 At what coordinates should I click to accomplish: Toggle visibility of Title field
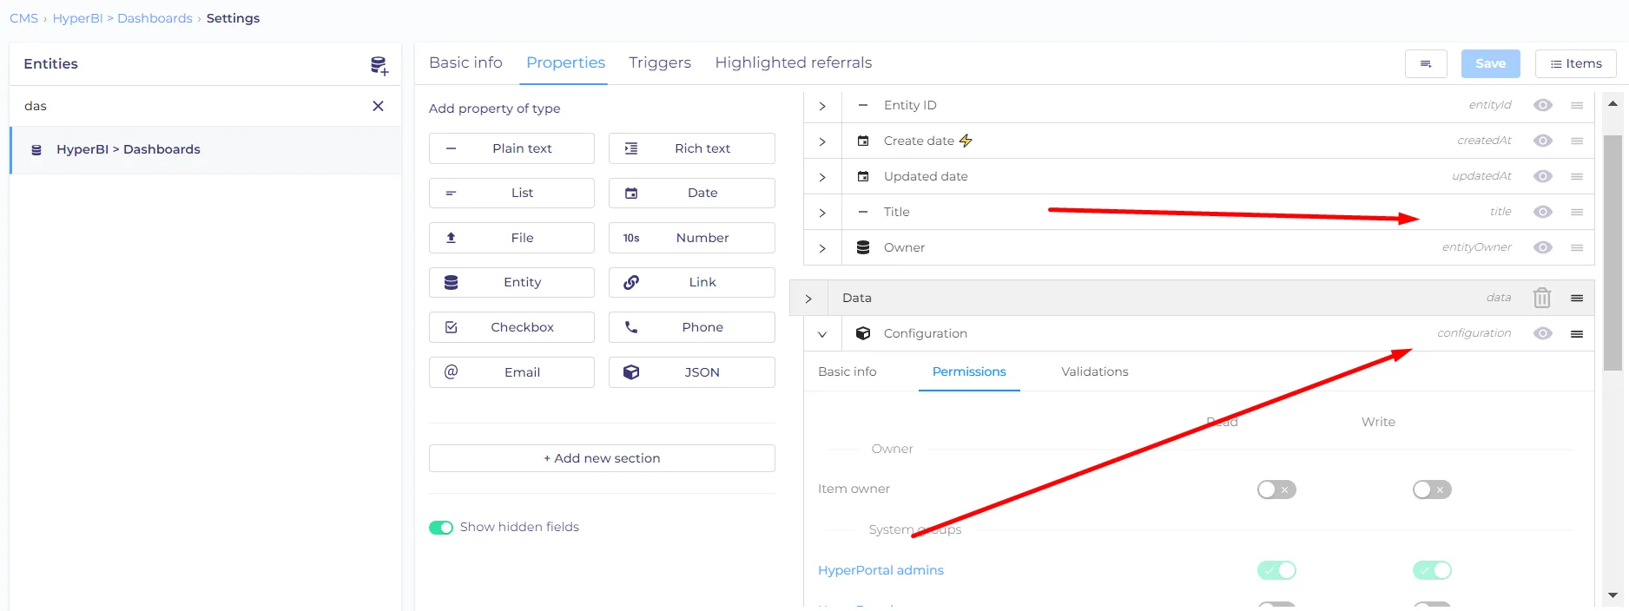tap(1543, 212)
